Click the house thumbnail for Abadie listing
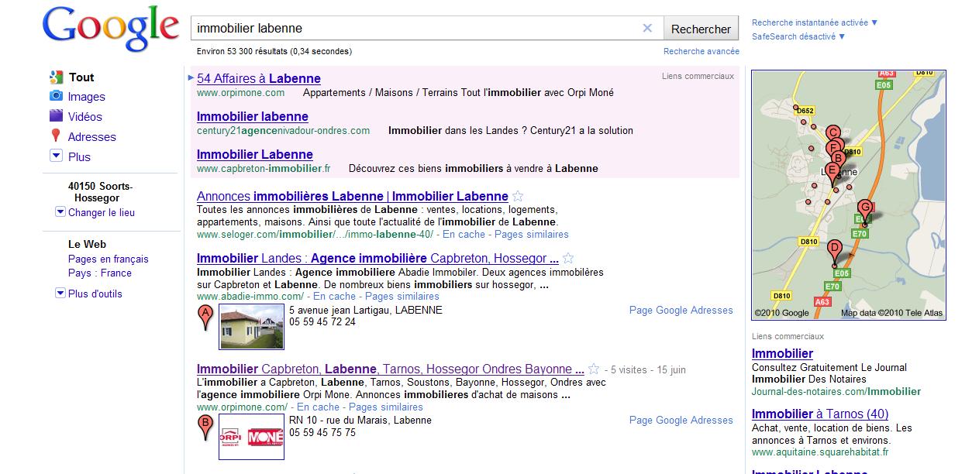The width and height of the screenshot is (979, 474). click(x=251, y=327)
